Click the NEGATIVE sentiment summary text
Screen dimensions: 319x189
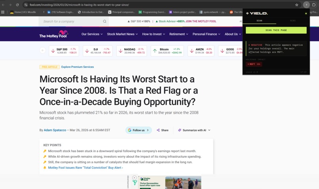point(275,48)
